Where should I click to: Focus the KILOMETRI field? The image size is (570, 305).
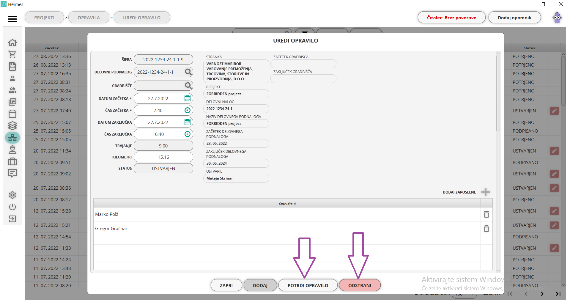coord(163,157)
